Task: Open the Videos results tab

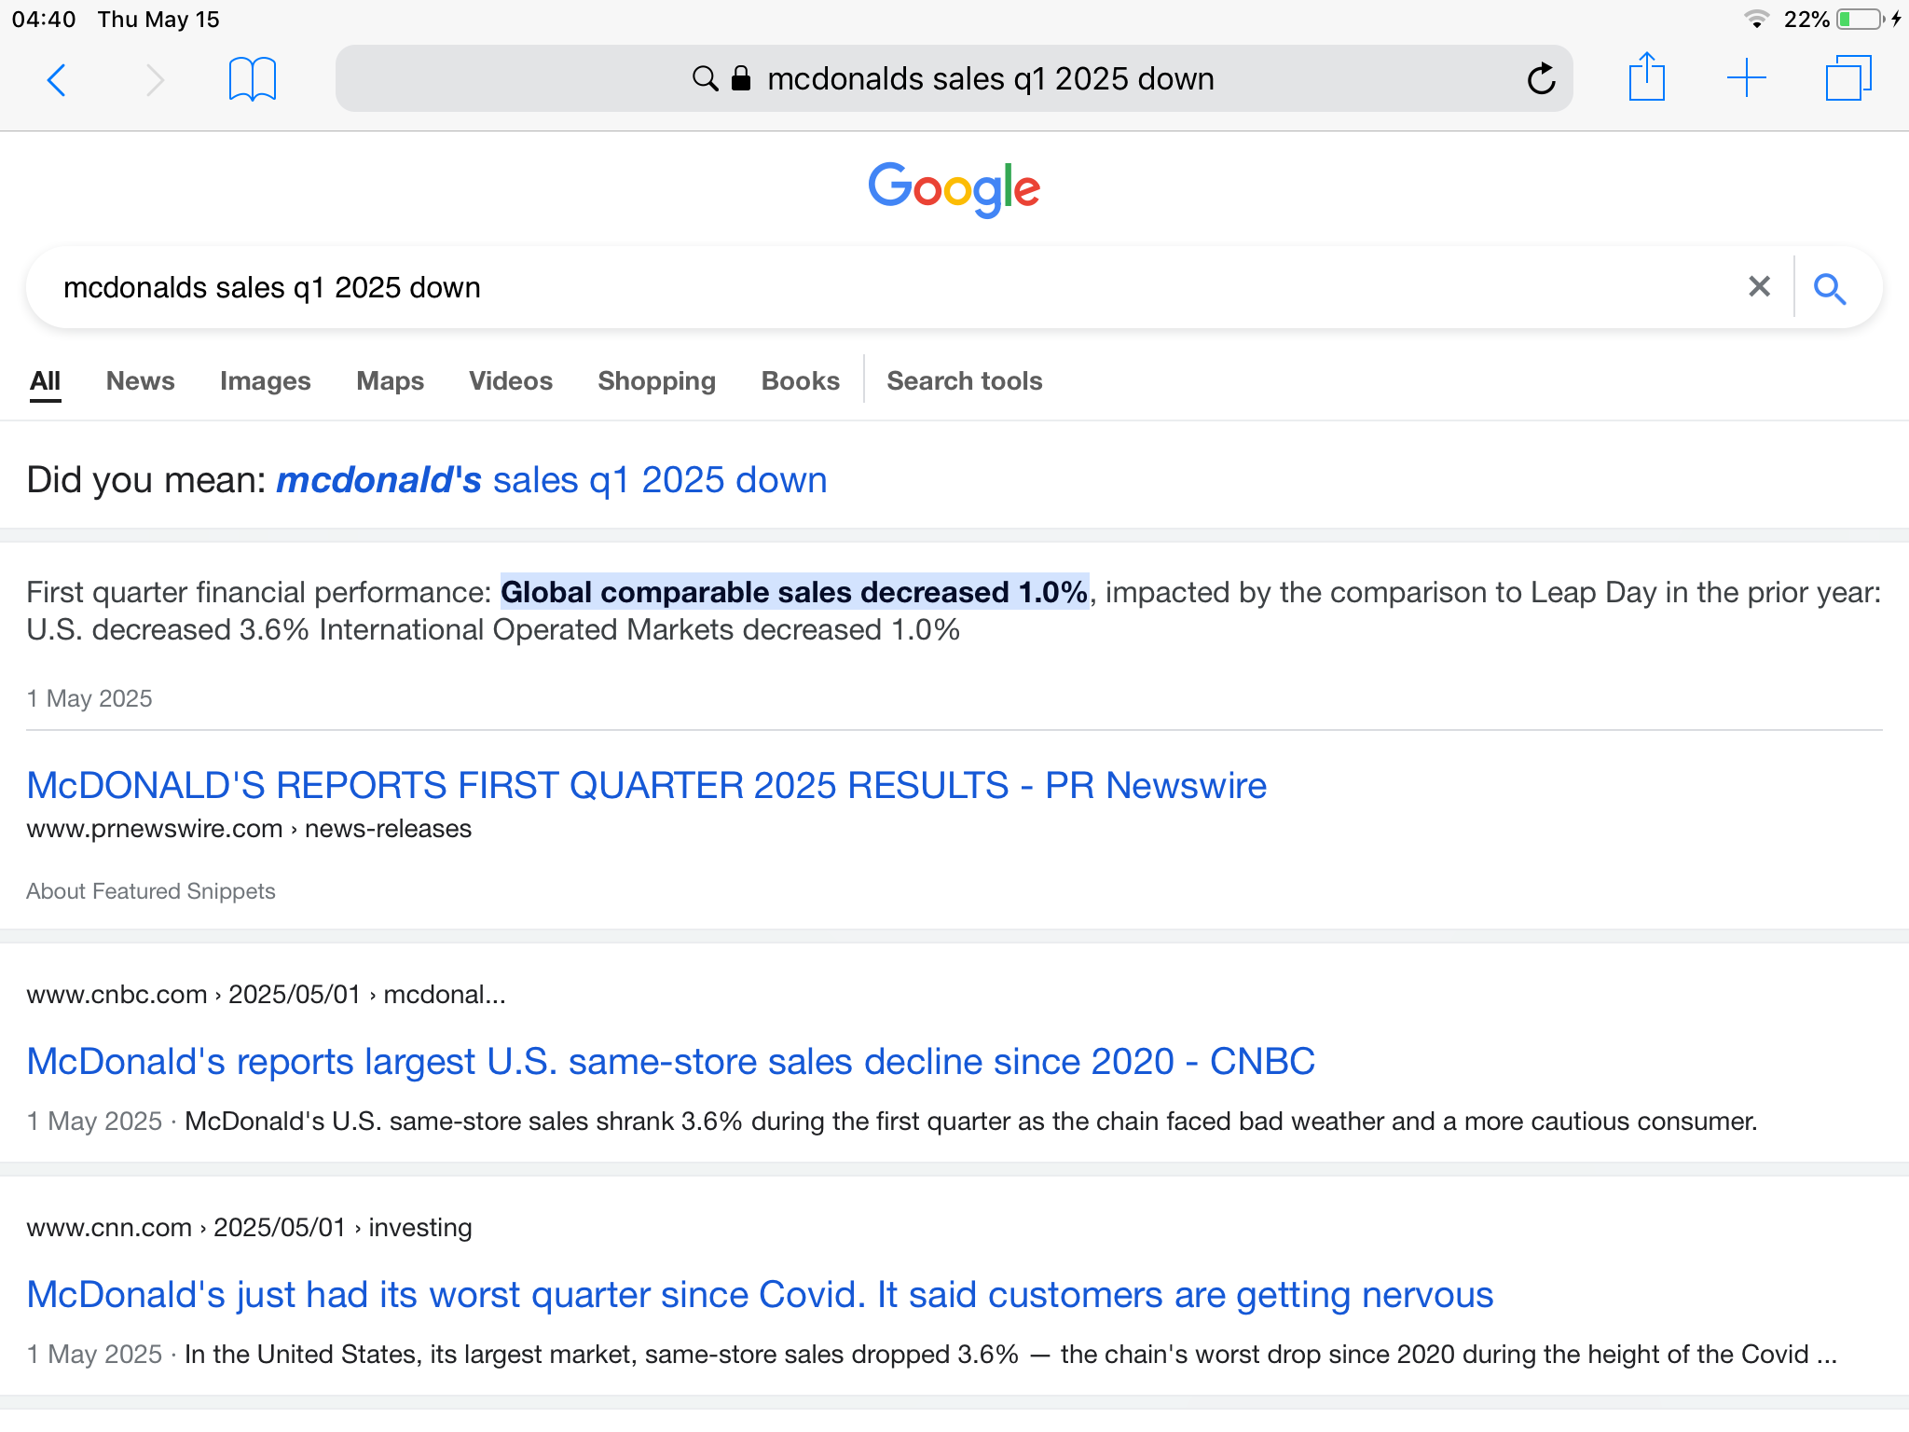Action: tap(510, 381)
